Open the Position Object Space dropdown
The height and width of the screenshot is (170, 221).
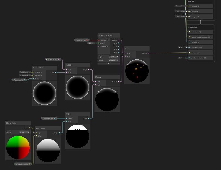coord(181,6)
